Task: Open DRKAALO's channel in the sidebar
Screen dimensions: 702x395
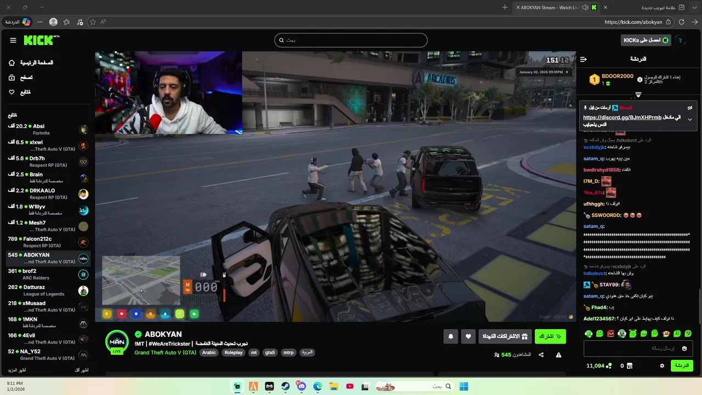Action: coord(48,194)
